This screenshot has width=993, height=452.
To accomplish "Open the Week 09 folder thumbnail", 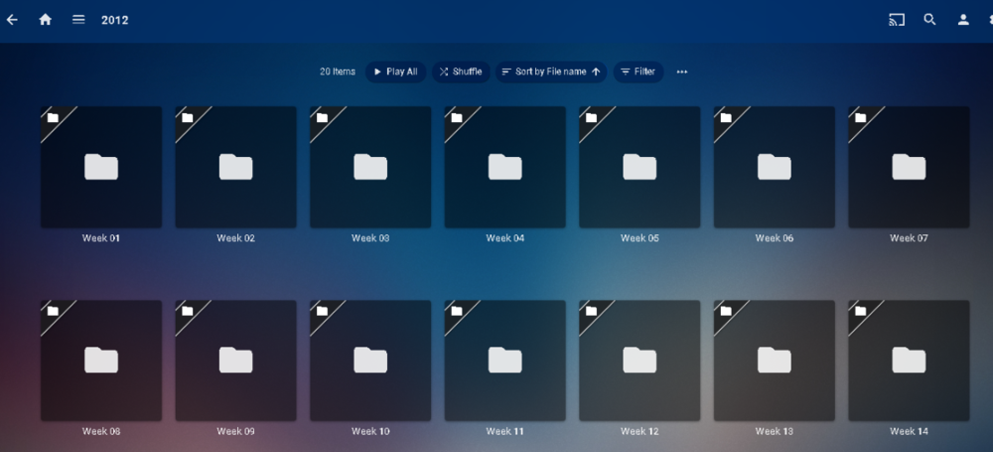I will [x=235, y=361].
